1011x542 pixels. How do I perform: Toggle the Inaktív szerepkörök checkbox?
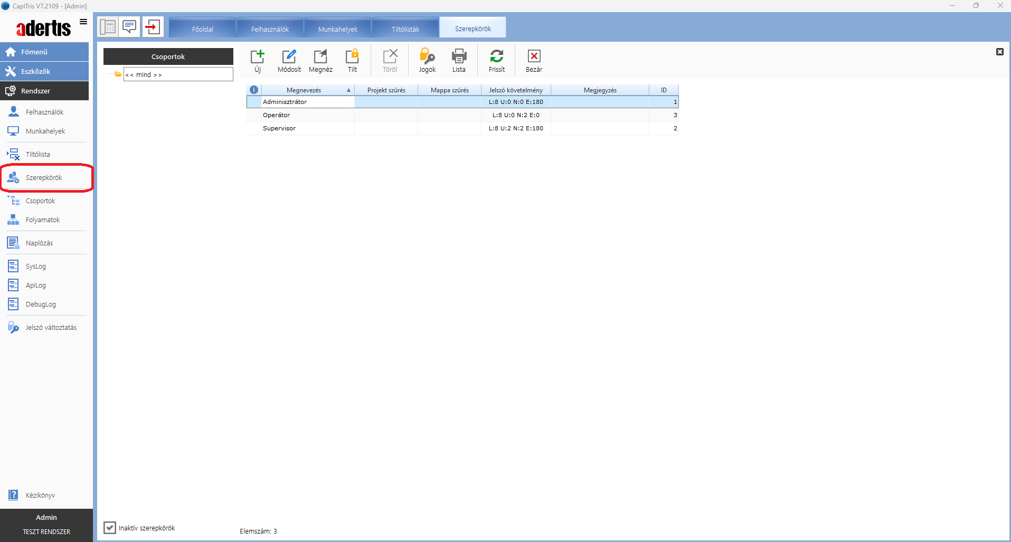click(110, 528)
